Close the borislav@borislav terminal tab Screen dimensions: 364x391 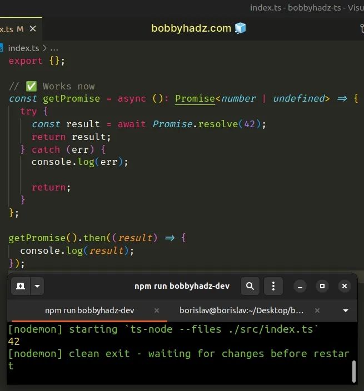[317, 310]
